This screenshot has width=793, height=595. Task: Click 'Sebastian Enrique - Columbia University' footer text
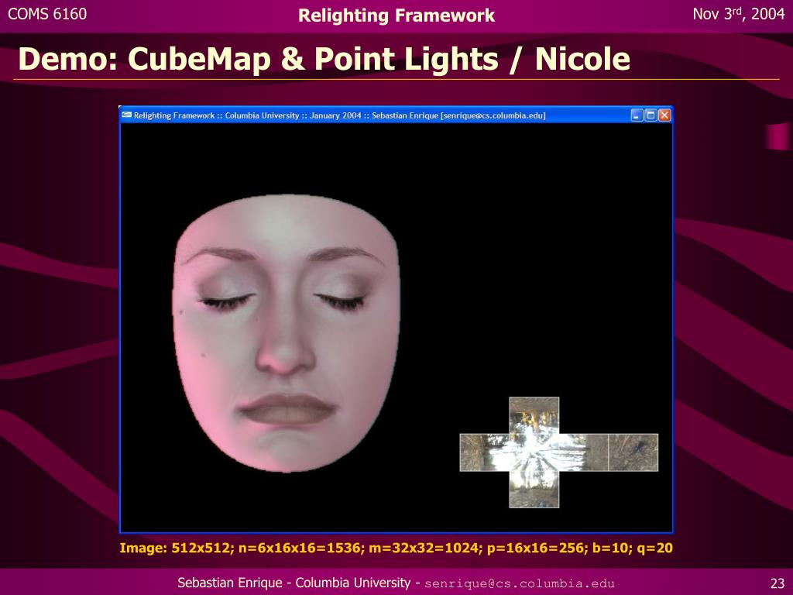click(294, 583)
